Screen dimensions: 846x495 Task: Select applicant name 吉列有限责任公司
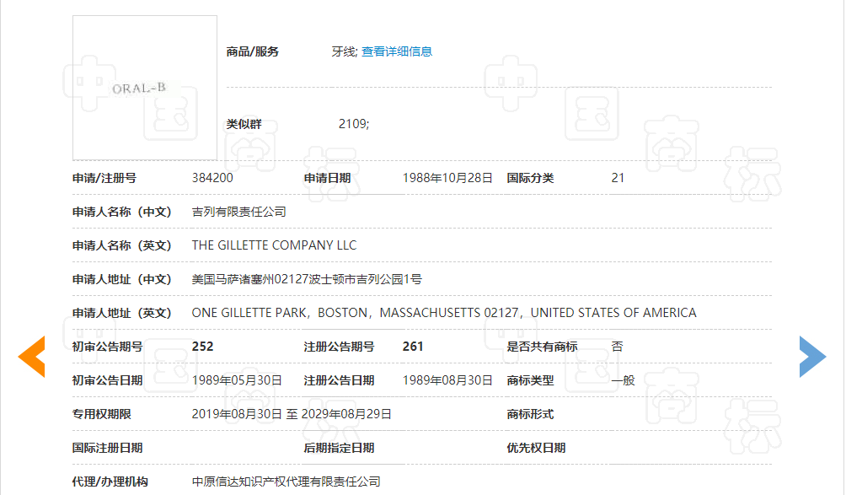pos(239,212)
